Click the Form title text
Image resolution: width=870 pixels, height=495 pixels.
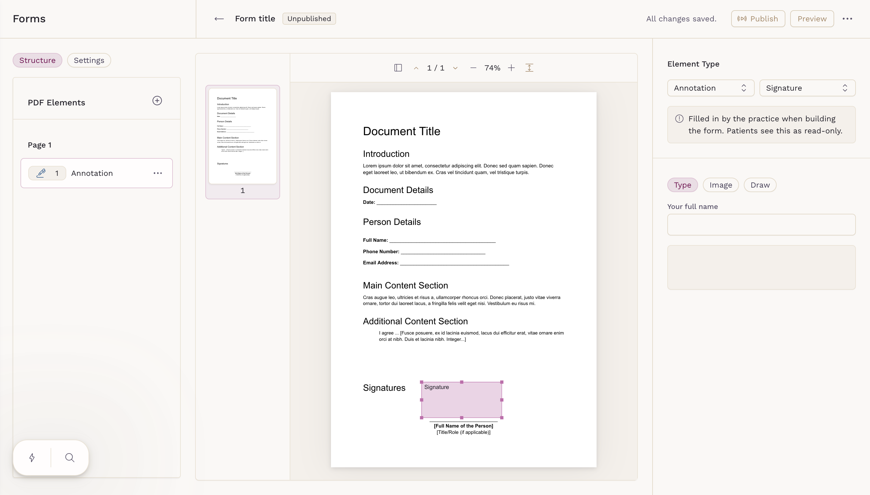(x=255, y=19)
